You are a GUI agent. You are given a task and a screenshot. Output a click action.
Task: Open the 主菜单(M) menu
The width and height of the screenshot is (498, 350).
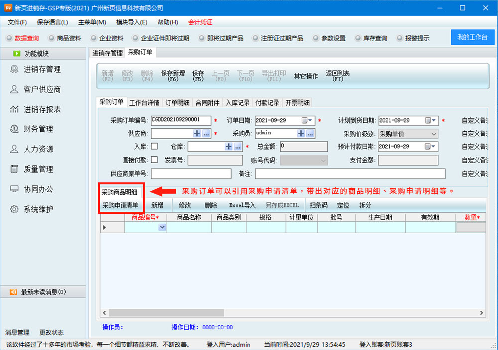92,22
